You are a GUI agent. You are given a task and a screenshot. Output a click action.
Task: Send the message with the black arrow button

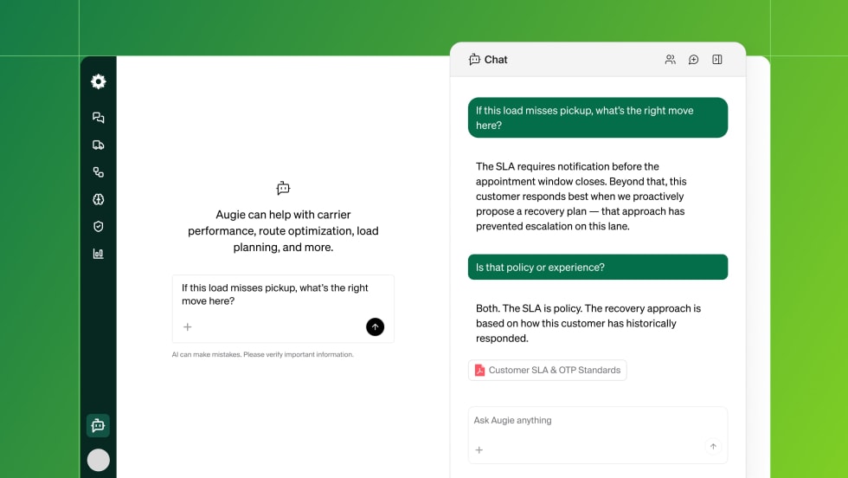375,326
